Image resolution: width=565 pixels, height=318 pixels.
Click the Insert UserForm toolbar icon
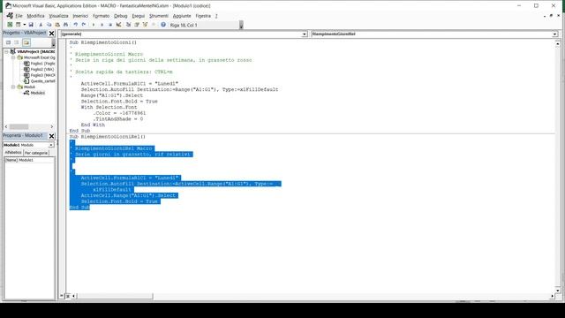(x=18, y=25)
